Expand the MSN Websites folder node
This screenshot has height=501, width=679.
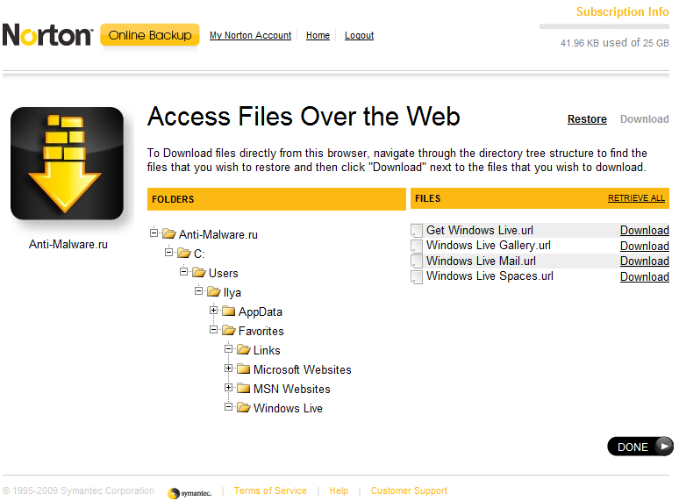pos(229,387)
